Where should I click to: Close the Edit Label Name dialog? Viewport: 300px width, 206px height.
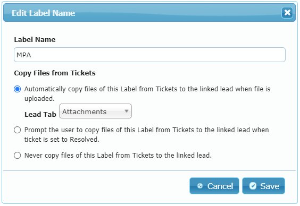(x=287, y=13)
